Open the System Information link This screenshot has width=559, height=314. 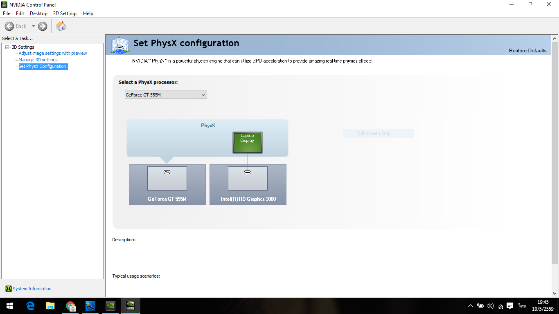[x=32, y=289]
